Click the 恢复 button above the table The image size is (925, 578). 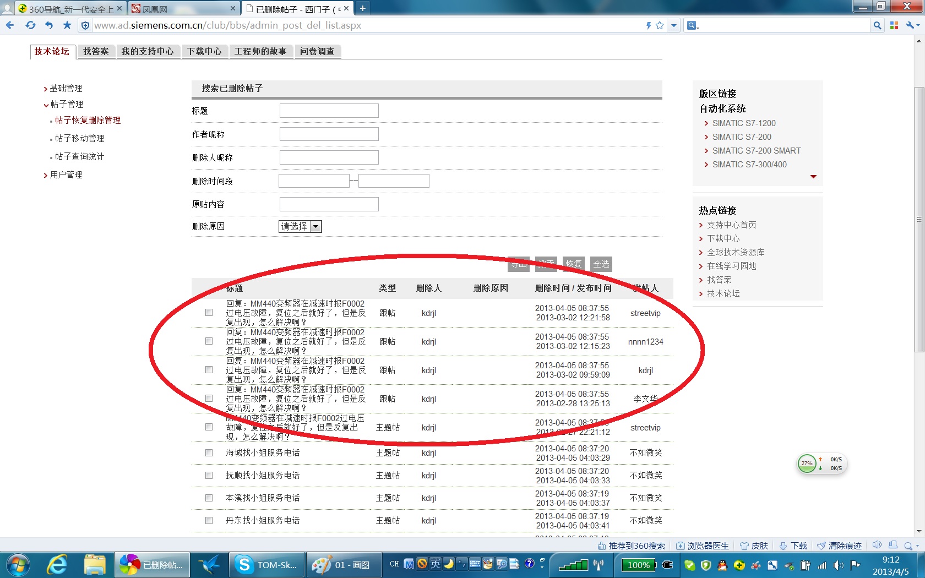574,264
